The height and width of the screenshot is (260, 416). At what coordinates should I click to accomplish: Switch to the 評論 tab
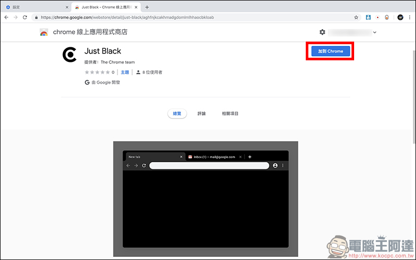pos(201,113)
